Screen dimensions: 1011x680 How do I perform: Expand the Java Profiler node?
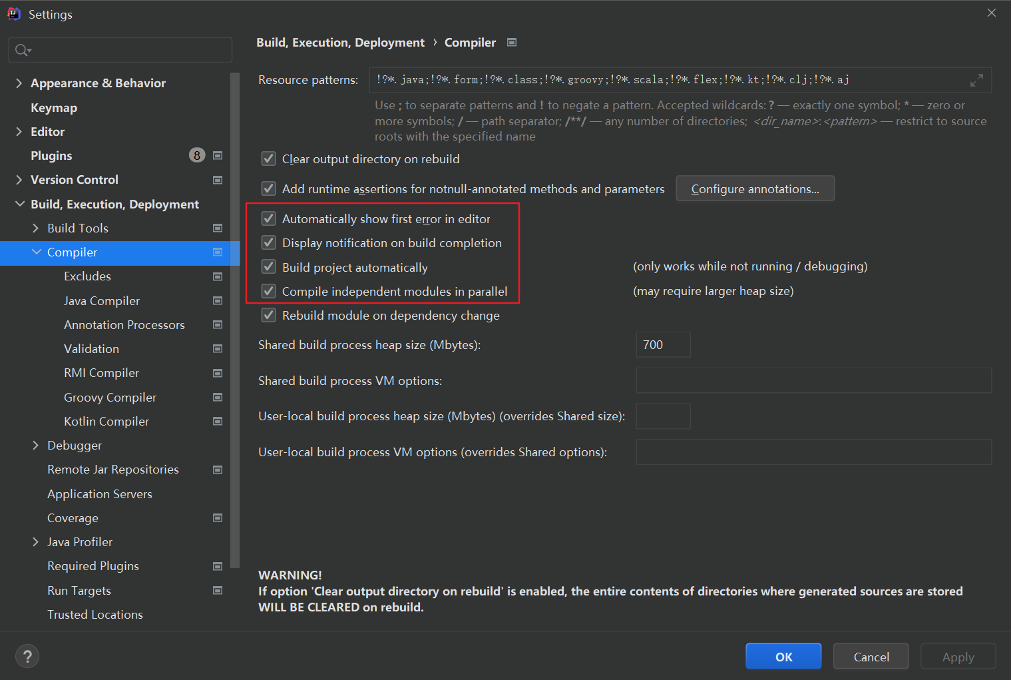coord(36,542)
